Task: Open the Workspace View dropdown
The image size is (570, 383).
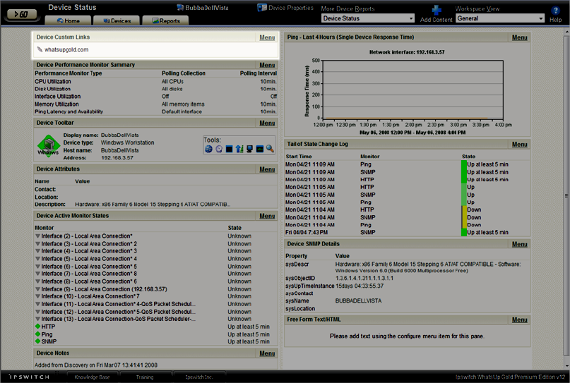Action: pyautogui.click(x=501, y=18)
